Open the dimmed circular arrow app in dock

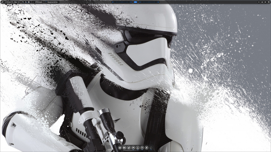151,148
